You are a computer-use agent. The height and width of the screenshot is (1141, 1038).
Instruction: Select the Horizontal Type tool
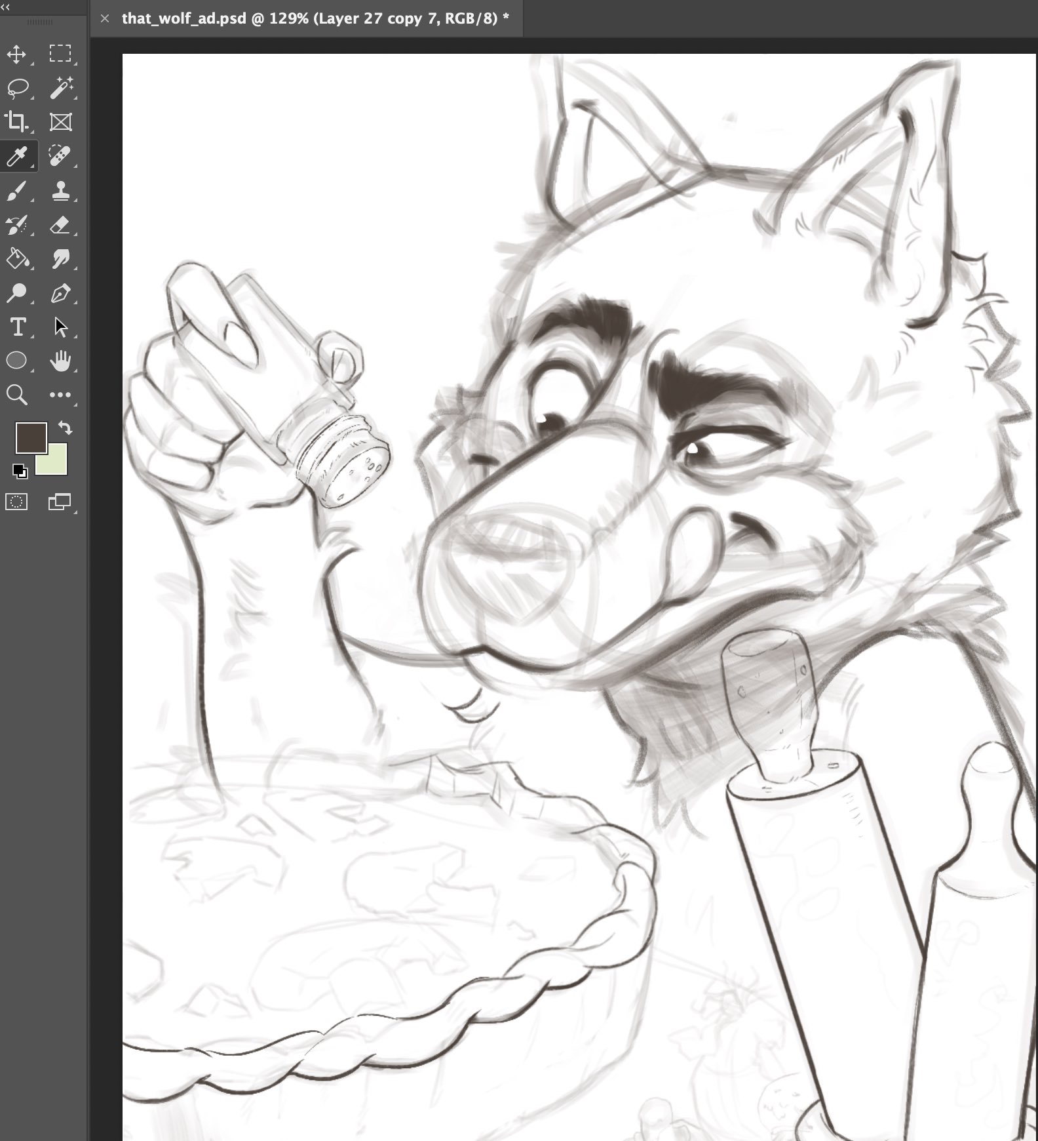click(x=17, y=327)
